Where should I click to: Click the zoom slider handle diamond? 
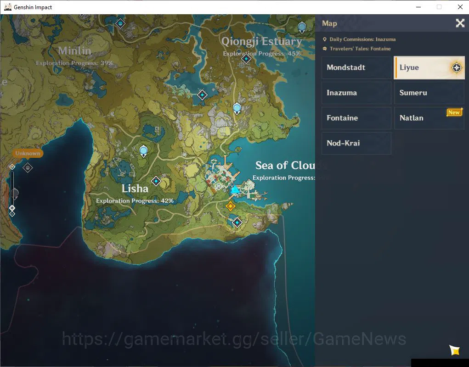pos(12,208)
